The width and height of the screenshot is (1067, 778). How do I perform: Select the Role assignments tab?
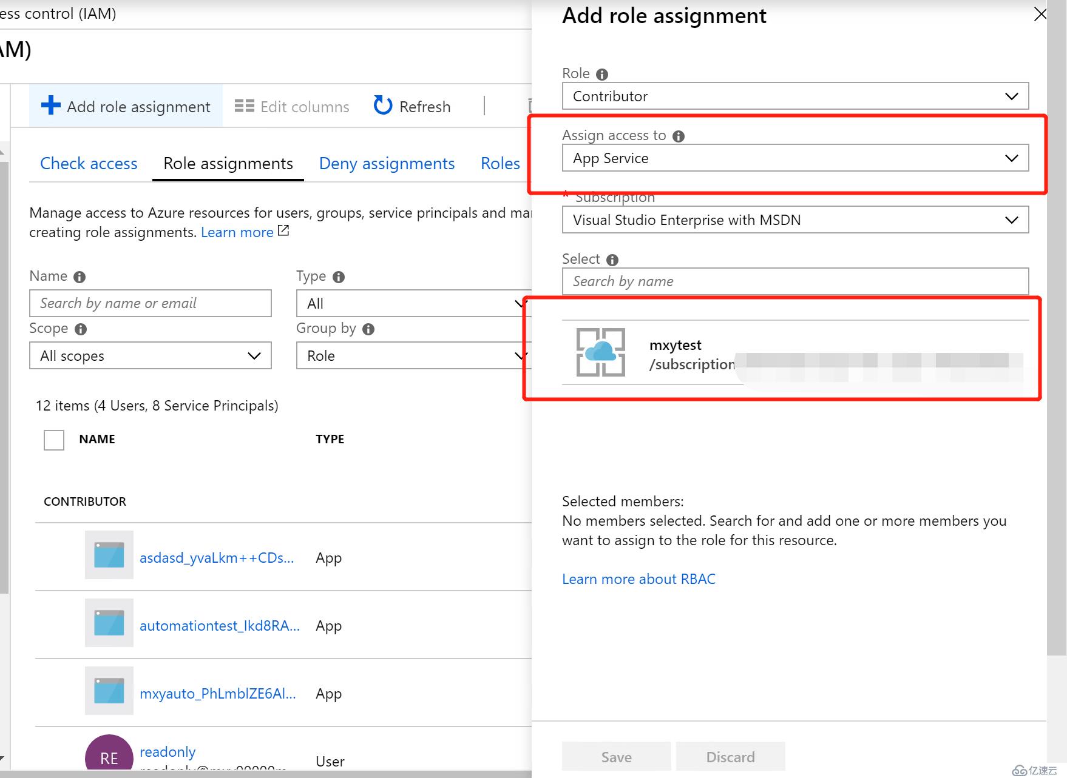(228, 164)
